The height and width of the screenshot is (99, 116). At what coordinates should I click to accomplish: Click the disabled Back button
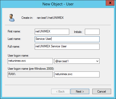click(x=60, y=92)
